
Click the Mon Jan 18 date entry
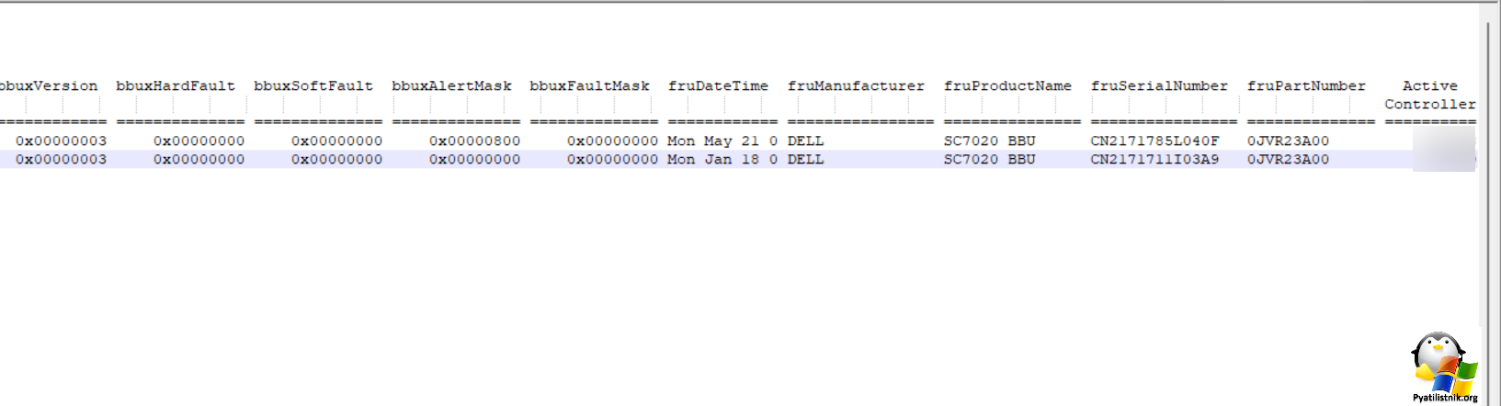pos(722,159)
